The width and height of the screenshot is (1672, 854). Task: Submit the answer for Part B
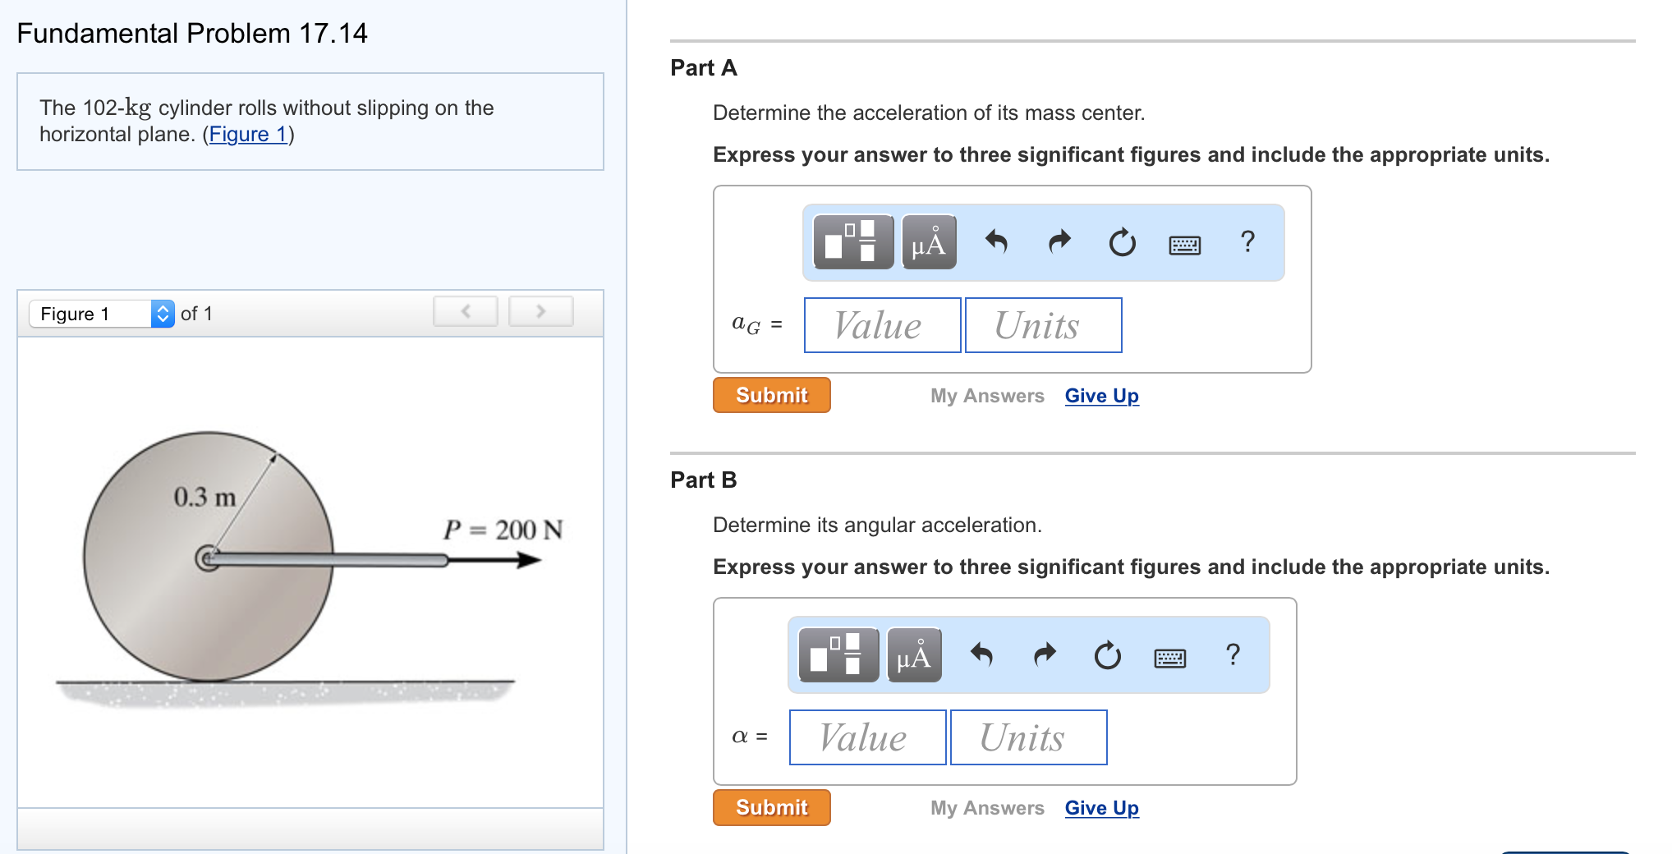tap(770, 807)
